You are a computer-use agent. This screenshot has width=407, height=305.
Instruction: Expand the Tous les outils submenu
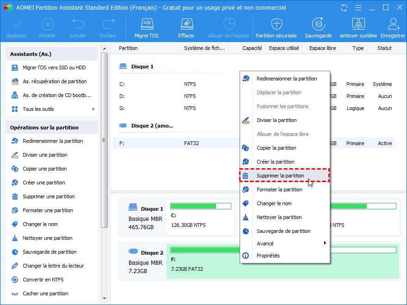point(93,109)
